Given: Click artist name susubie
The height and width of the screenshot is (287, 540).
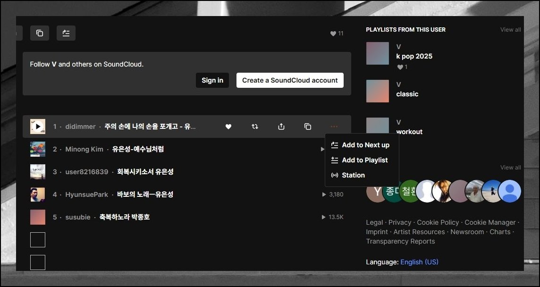Looking at the screenshot, I should click(78, 218).
